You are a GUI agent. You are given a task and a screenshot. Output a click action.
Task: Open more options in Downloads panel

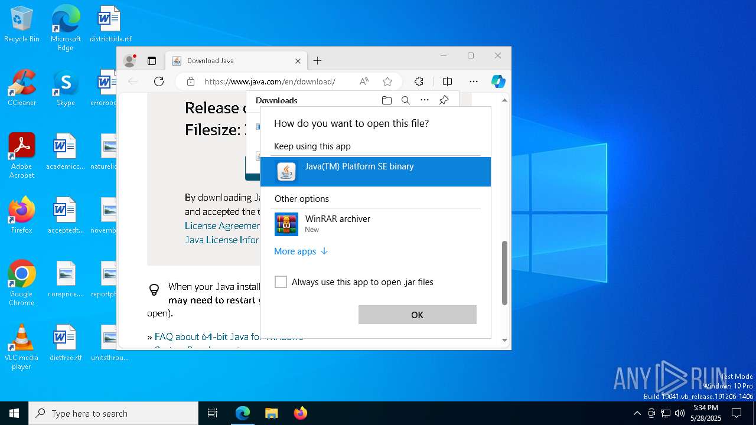coord(425,100)
